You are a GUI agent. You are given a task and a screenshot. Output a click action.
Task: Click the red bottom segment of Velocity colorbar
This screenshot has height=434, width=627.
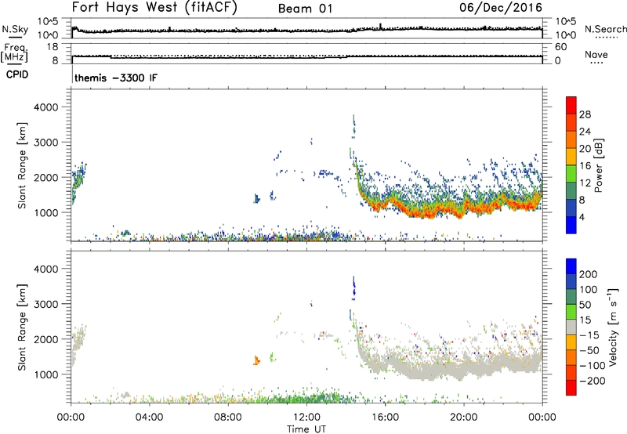(x=571, y=388)
